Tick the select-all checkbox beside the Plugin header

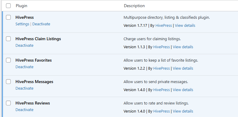coord(8,6)
